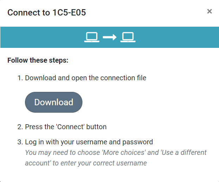Click the quoted word 'Connect' in step two
This screenshot has width=219, height=182.
tap(70, 127)
